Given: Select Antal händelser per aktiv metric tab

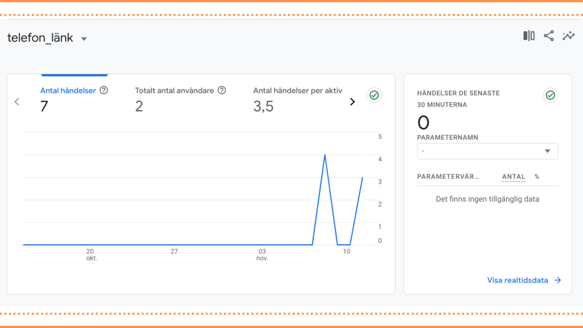Looking at the screenshot, I should (297, 100).
